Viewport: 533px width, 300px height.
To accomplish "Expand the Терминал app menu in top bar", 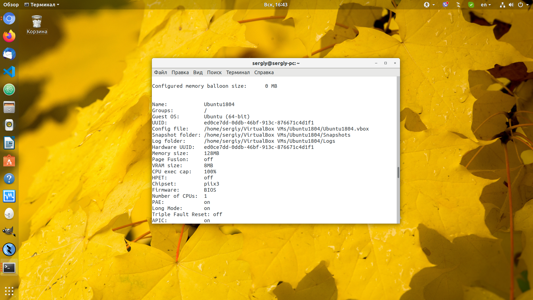I will pyautogui.click(x=42, y=5).
